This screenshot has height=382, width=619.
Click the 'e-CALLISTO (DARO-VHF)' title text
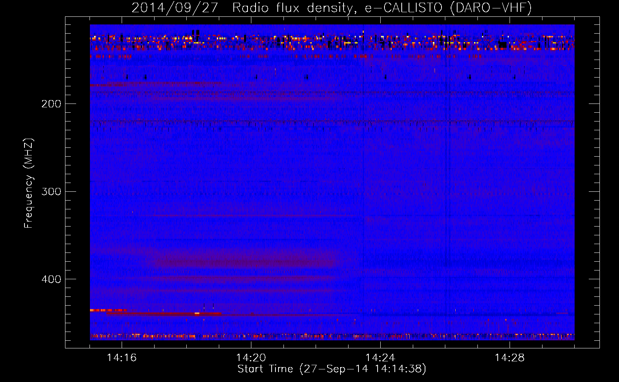click(x=448, y=8)
